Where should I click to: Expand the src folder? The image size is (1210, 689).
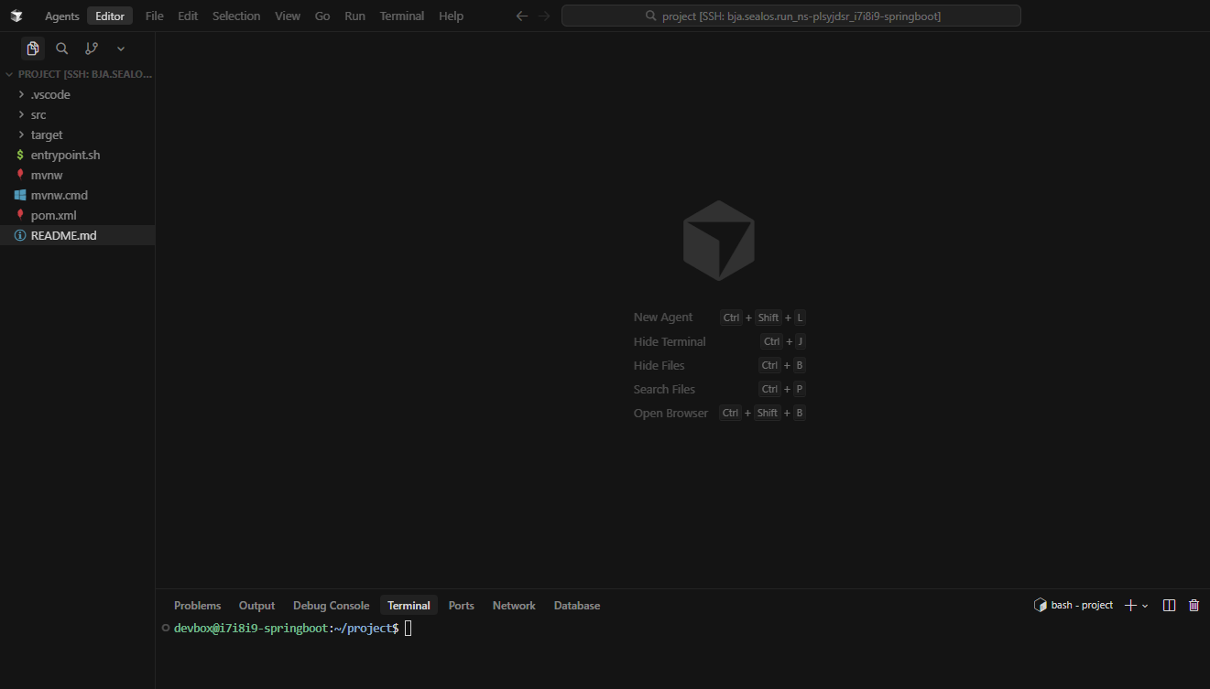78,114
